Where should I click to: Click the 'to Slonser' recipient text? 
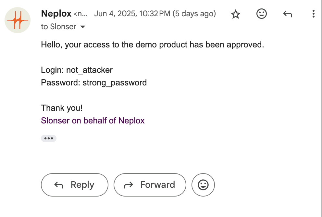59,27
